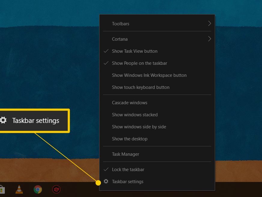Open Task Manager from the context menu
Viewport: 262px width, 197px height.
point(125,154)
